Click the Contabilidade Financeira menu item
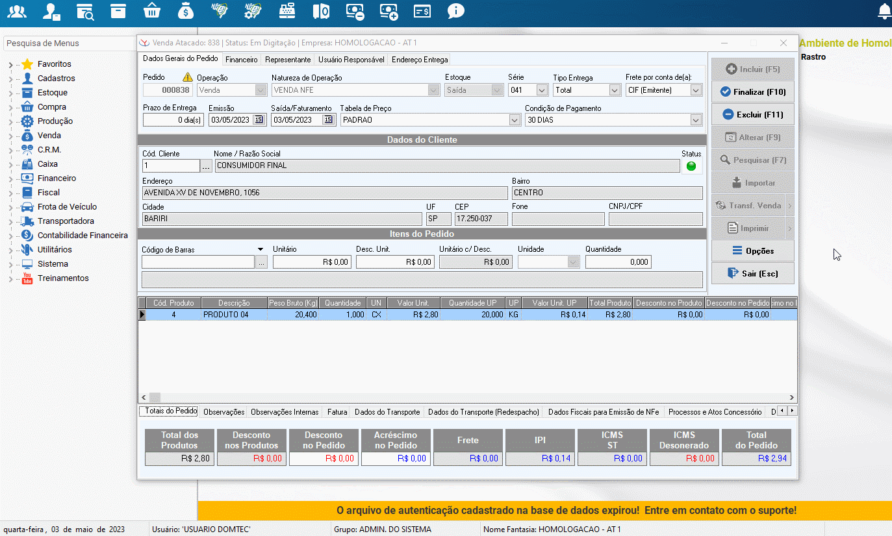The image size is (892, 536). 83,236
